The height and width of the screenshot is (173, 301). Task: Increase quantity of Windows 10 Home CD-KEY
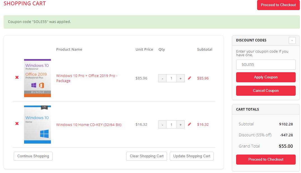pyautogui.click(x=180, y=125)
